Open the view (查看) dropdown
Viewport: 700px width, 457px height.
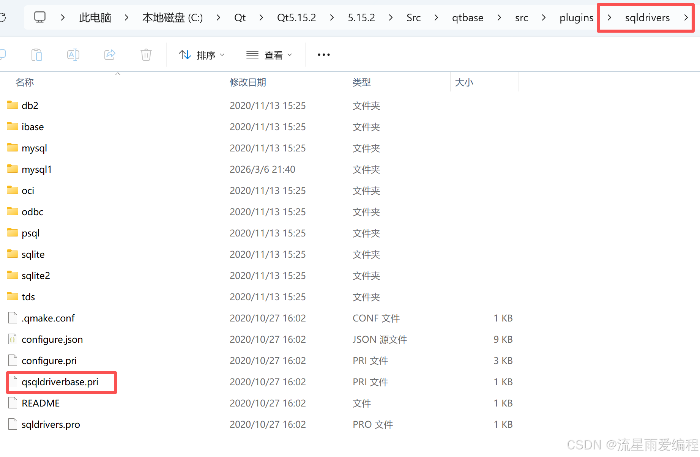coord(269,55)
